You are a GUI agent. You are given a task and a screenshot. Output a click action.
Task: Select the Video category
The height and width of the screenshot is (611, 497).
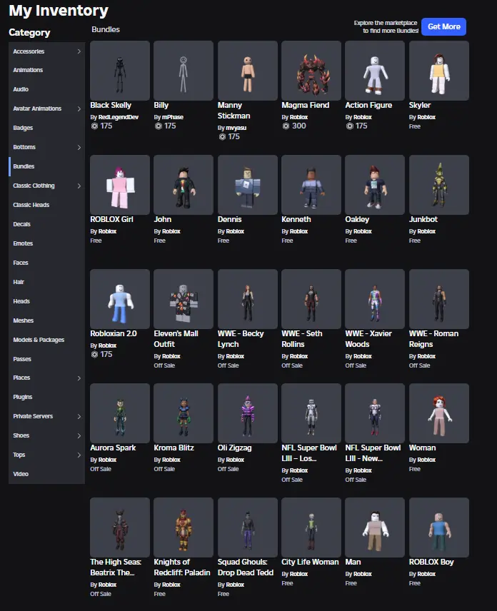tap(47, 474)
